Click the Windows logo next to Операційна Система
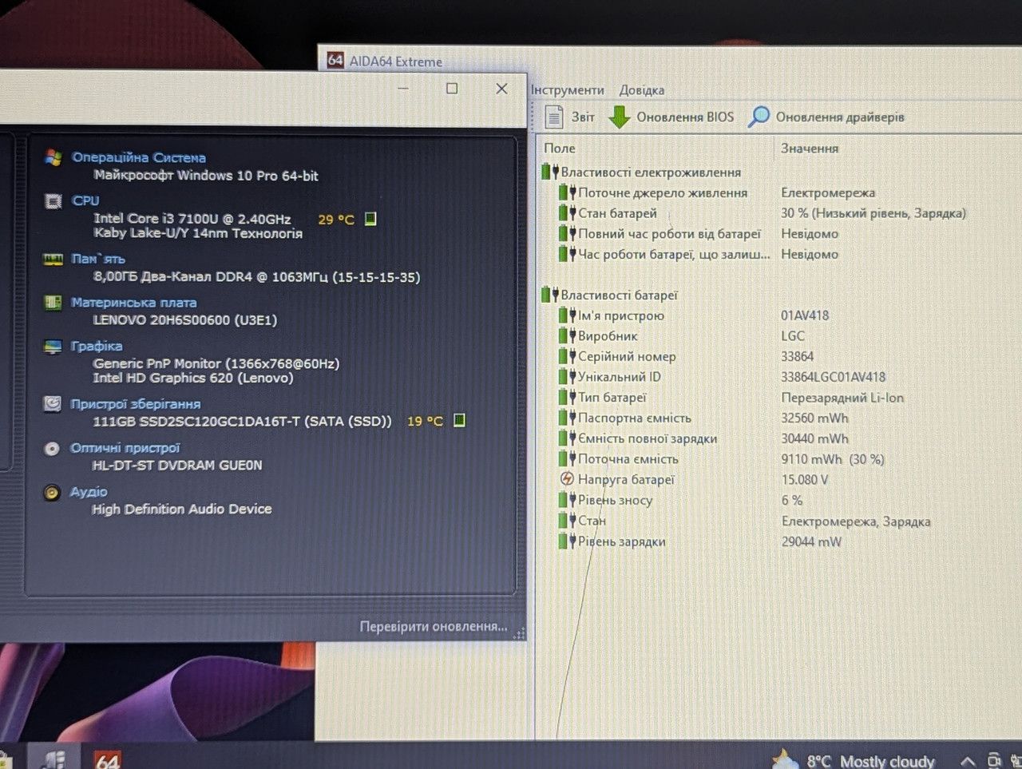The width and height of the screenshot is (1022, 769). [x=53, y=157]
